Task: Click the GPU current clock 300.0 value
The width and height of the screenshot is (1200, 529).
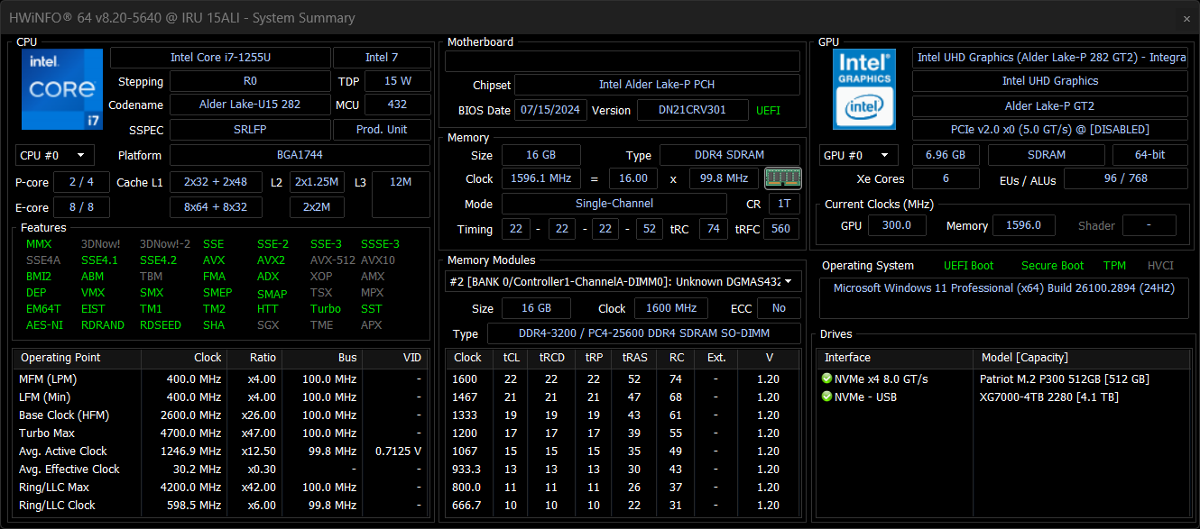Action: pos(896,225)
